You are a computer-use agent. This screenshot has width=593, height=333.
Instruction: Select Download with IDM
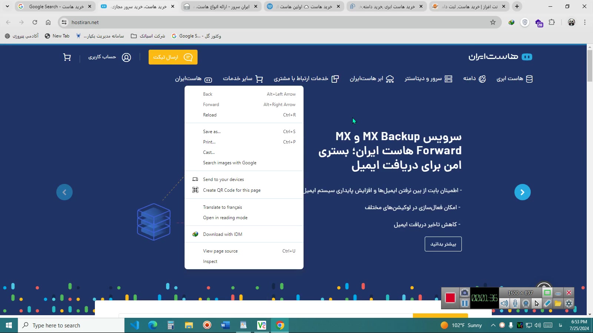(x=244, y=234)
